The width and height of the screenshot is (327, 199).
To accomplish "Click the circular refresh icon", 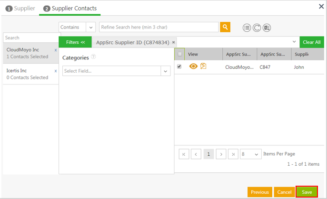I will point(257,28).
